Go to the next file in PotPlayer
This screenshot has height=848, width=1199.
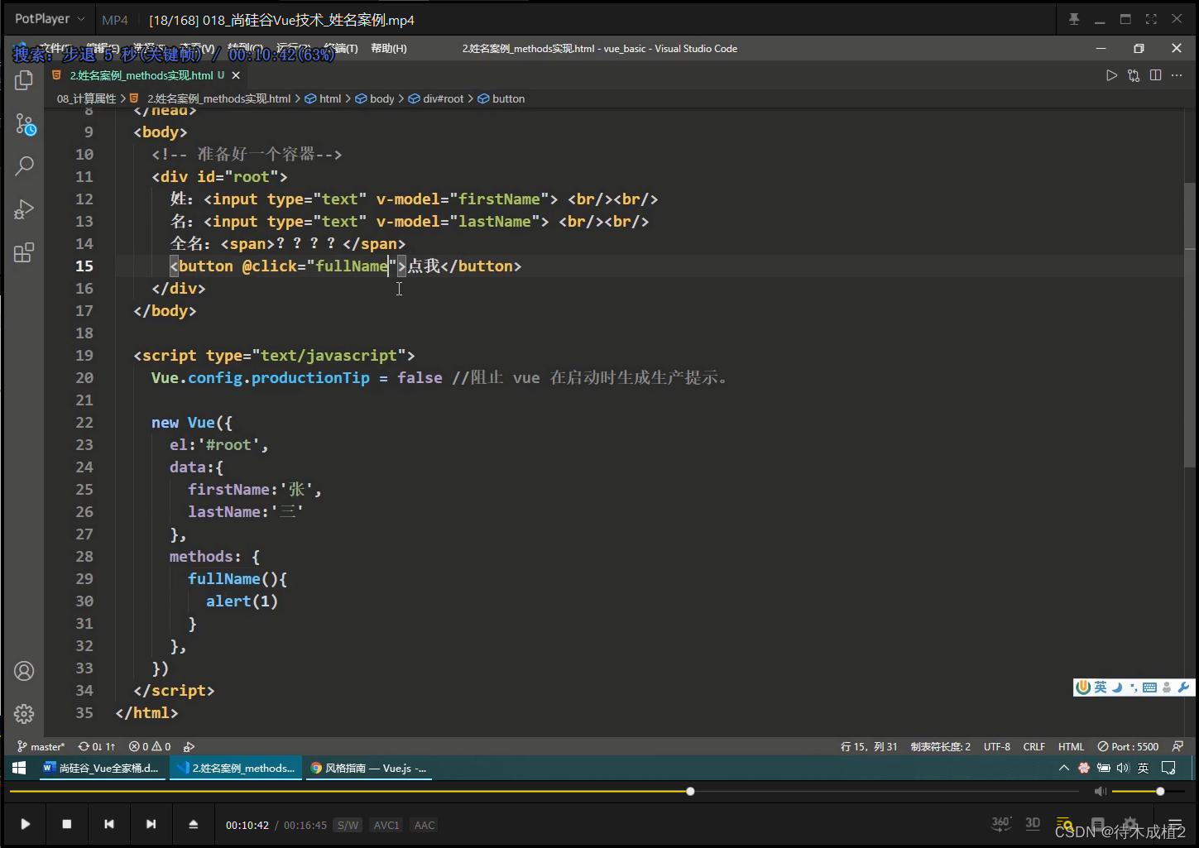pyautogui.click(x=151, y=824)
